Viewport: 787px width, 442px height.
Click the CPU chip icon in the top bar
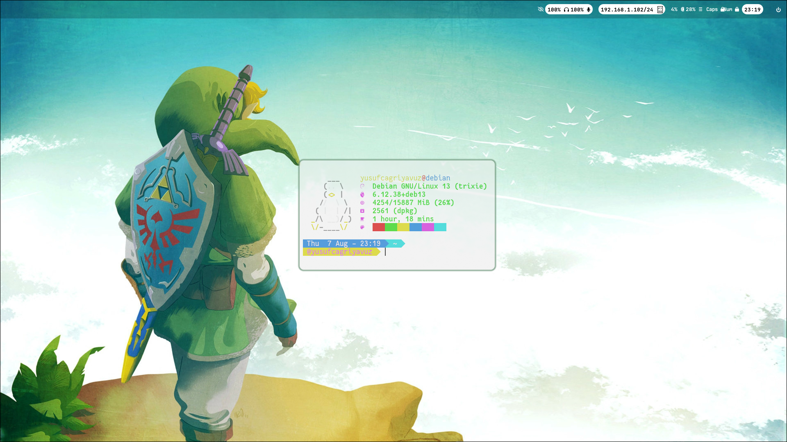682,9
